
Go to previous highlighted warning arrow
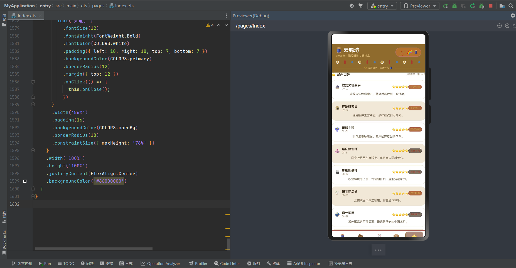219,25
